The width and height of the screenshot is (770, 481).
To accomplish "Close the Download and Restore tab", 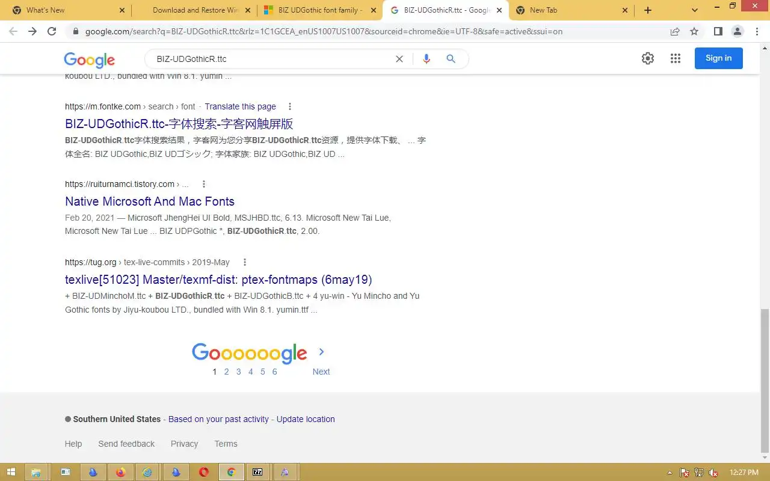I will click(x=247, y=10).
